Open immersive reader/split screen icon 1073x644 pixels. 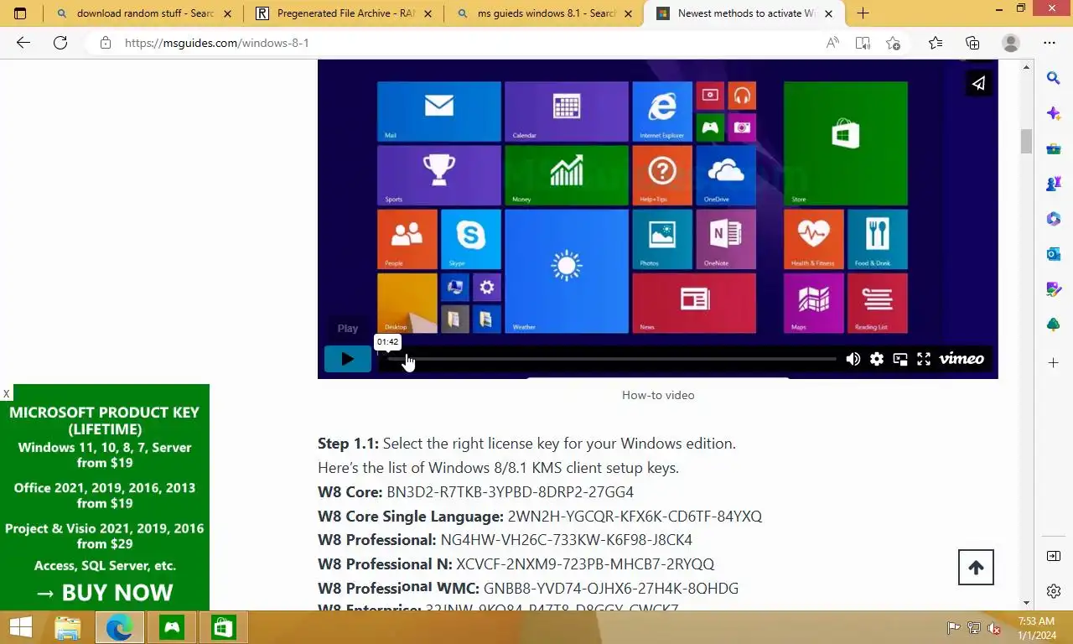863,43
